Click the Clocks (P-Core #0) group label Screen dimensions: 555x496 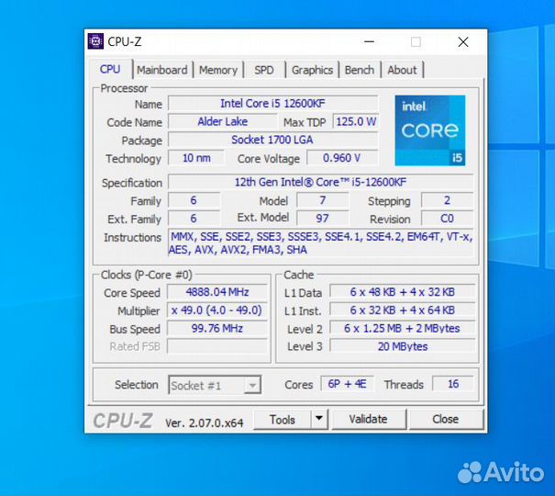(x=147, y=275)
